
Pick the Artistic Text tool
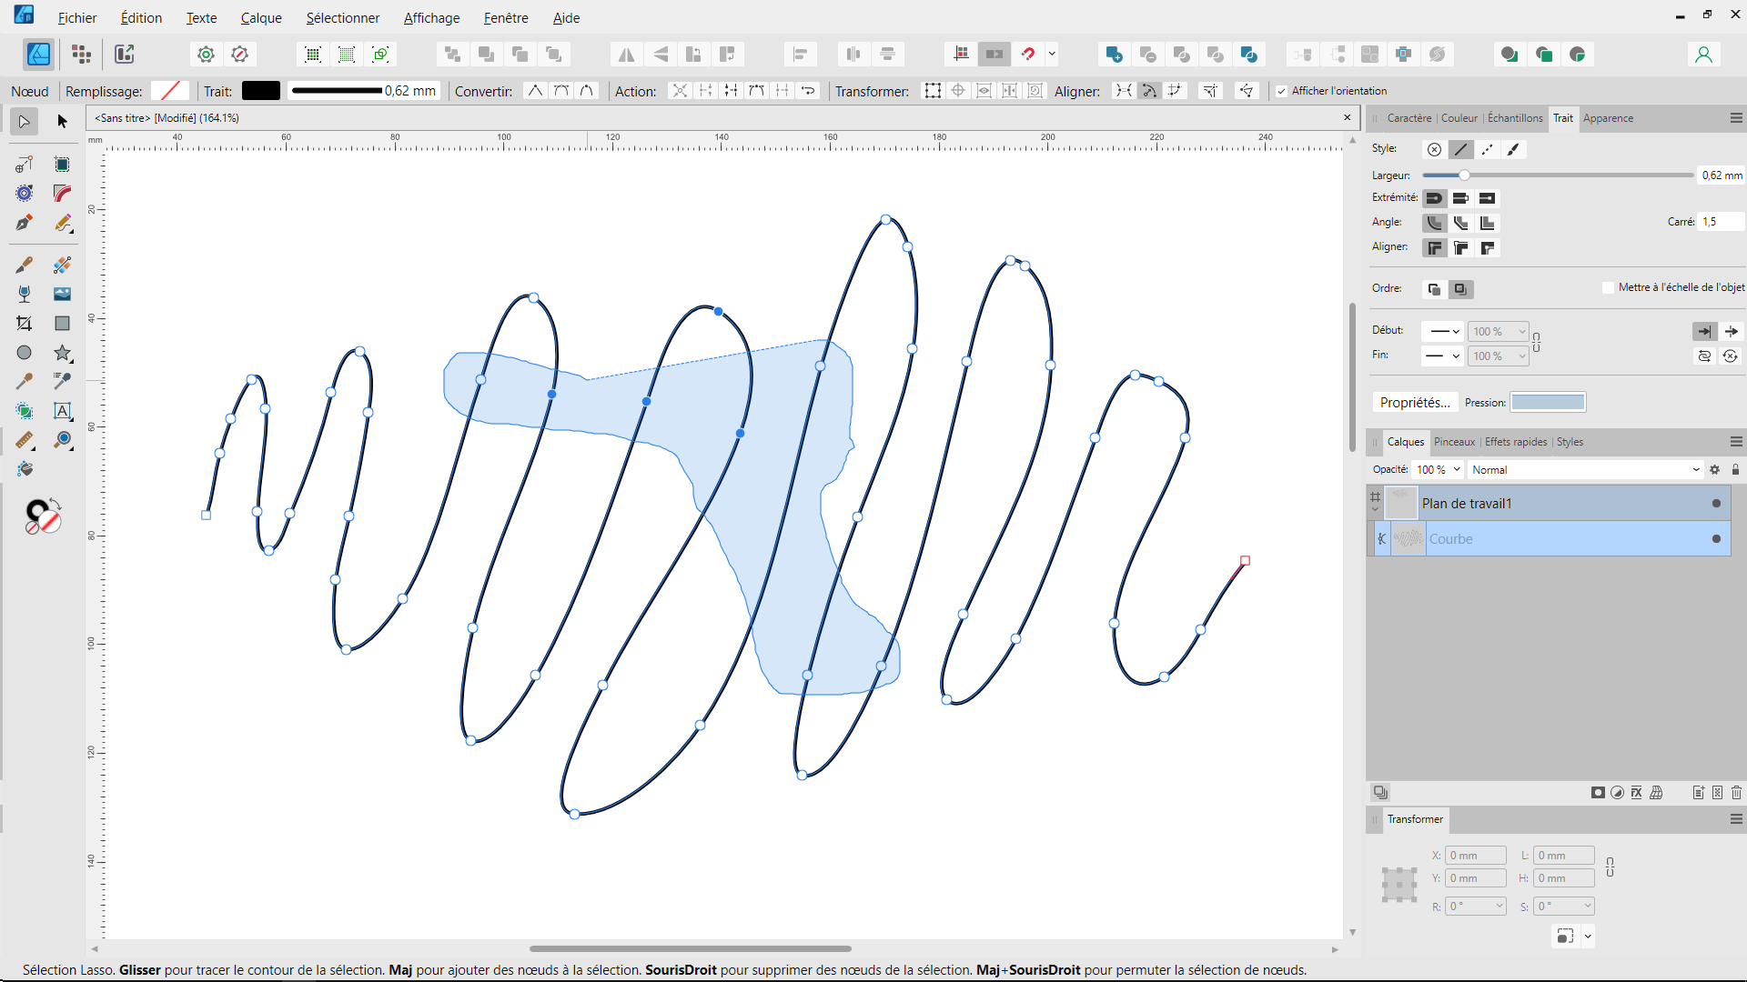(x=62, y=411)
